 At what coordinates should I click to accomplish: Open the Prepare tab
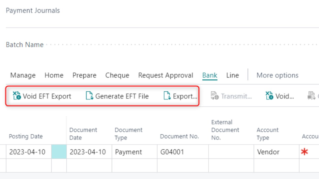coord(84,76)
